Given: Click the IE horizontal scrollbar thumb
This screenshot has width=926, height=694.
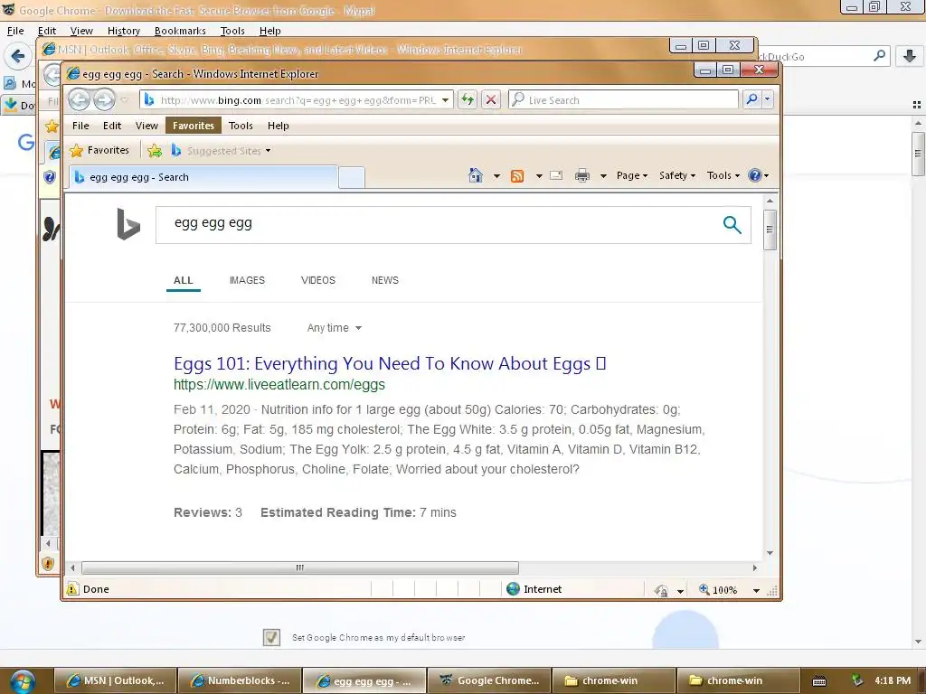Looking at the screenshot, I should point(300,567).
